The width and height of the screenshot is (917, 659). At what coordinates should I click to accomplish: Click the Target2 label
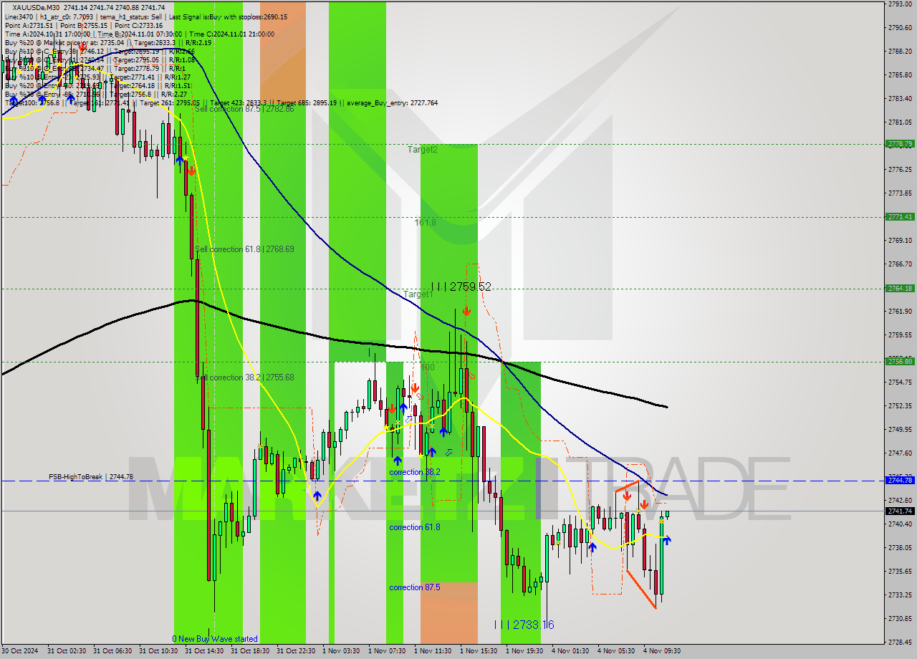423,150
